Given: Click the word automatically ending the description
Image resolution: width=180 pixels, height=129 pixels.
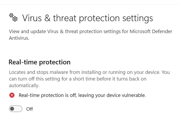Looking at the screenshot, I should 24,86.
